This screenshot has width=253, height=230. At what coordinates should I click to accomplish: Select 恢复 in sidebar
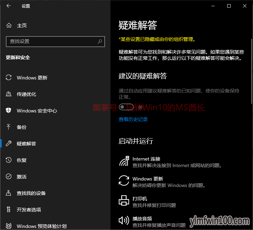tap(22, 160)
